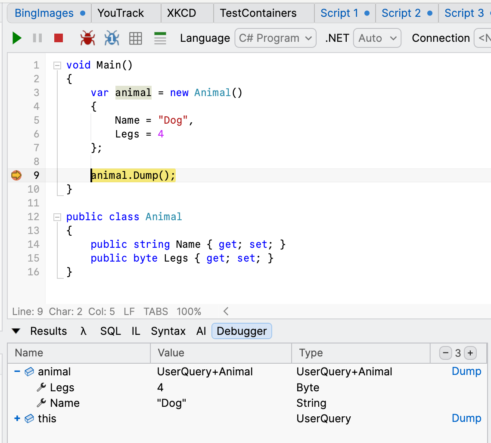Click the this object cube icon
Screen dimensions: 491x443
point(29,418)
